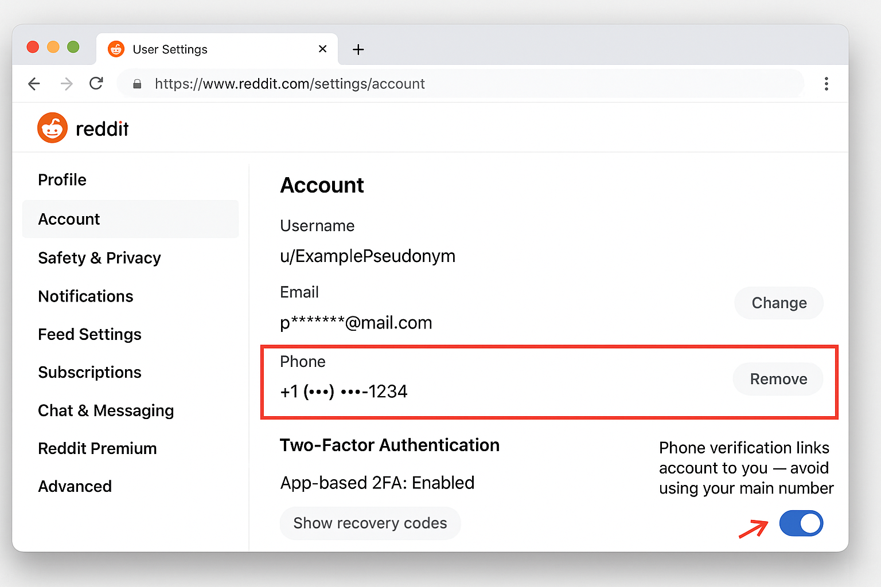Click the URL address bar field
Screen dimensions: 881x587
click(460, 84)
